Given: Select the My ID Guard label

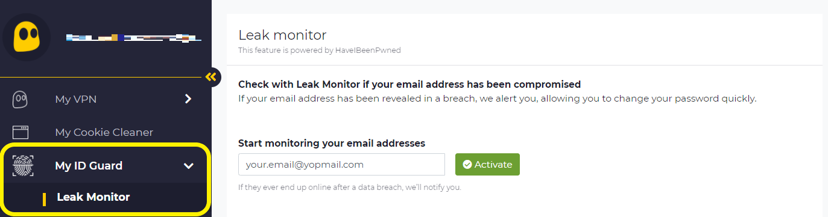Looking at the screenshot, I should (x=89, y=166).
